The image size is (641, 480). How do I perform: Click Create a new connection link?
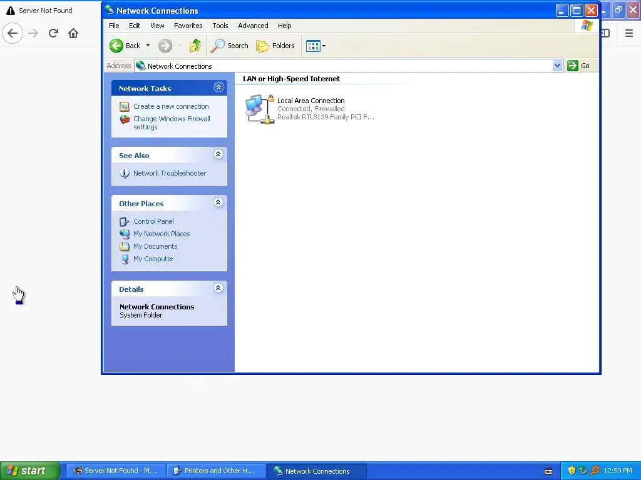tap(171, 106)
